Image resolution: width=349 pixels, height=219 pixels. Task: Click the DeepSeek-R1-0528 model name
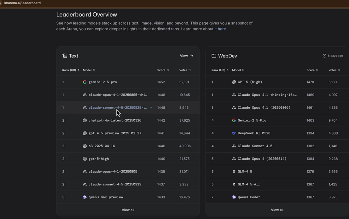click(x=254, y=133)
